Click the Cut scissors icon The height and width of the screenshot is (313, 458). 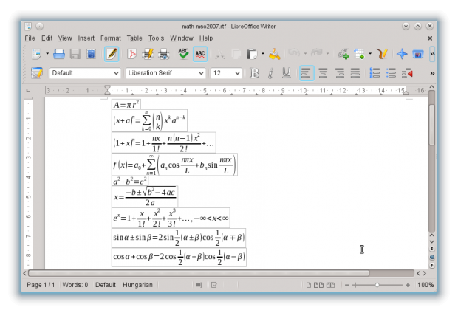pyautogui.click(x=220, y=54)
